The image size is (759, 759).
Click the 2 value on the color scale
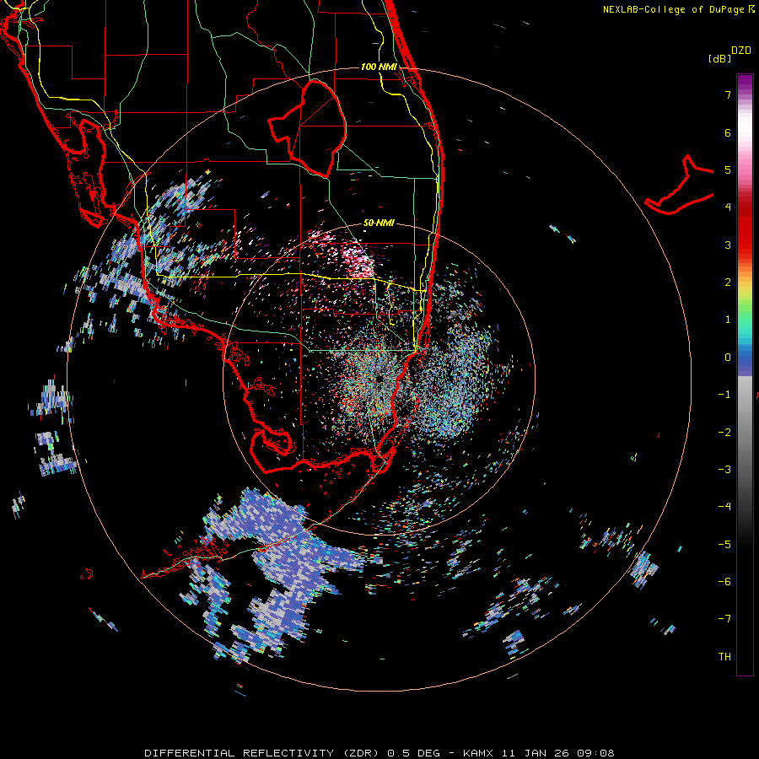[728, 283]
